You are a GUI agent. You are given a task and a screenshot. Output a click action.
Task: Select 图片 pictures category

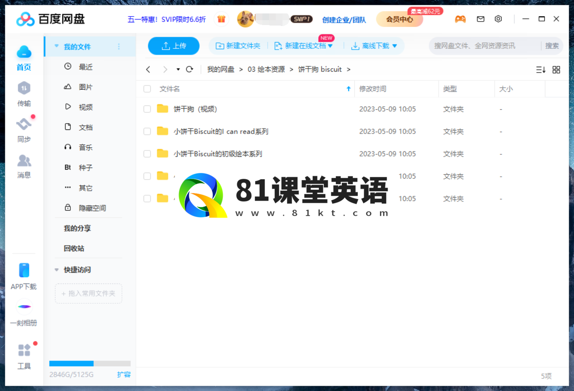[x=86, y=87]
